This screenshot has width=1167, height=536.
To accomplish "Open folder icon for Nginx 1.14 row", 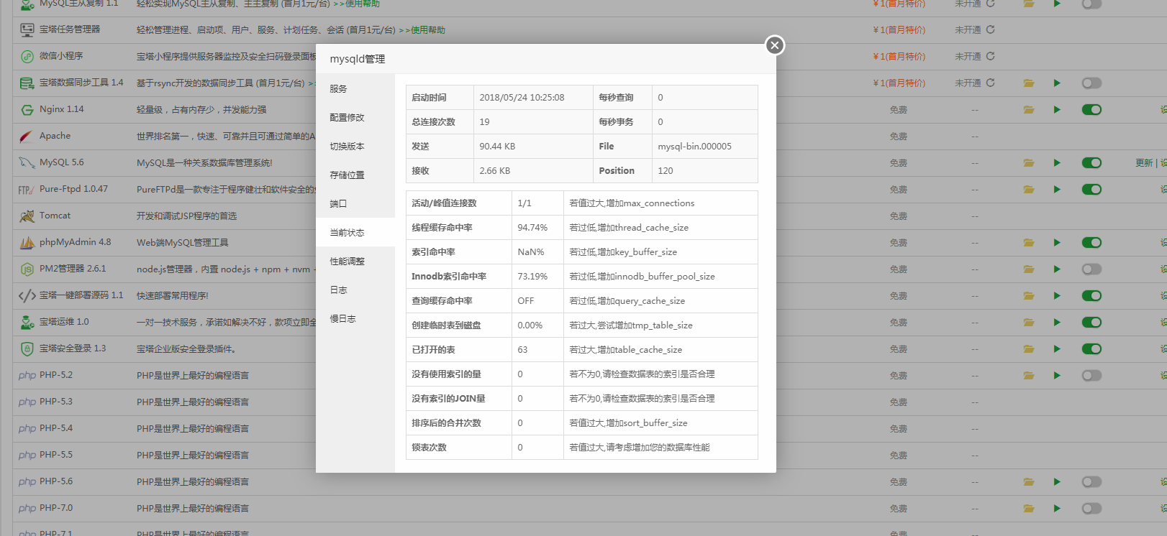I will click(1029, 110).
